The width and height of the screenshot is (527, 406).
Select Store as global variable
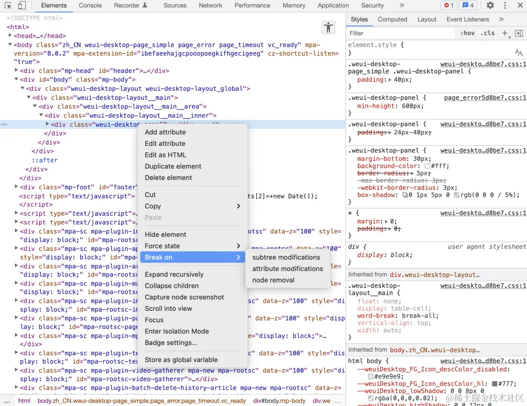coord(192,360)
